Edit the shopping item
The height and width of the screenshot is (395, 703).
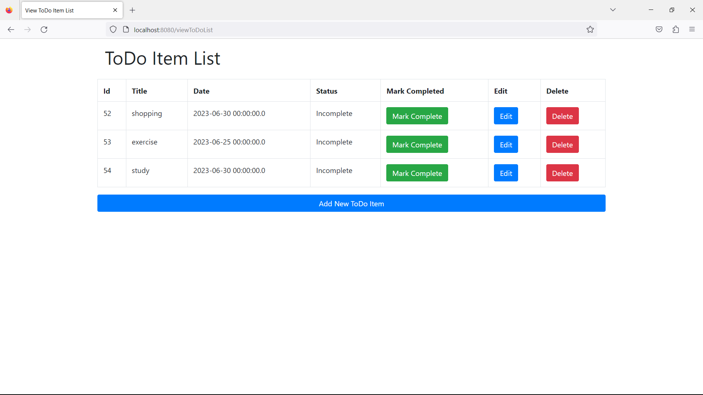(x=506, y=116)
